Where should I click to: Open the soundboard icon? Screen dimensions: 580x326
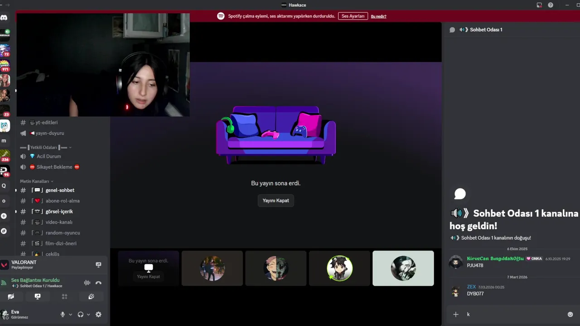pos(91,297)
